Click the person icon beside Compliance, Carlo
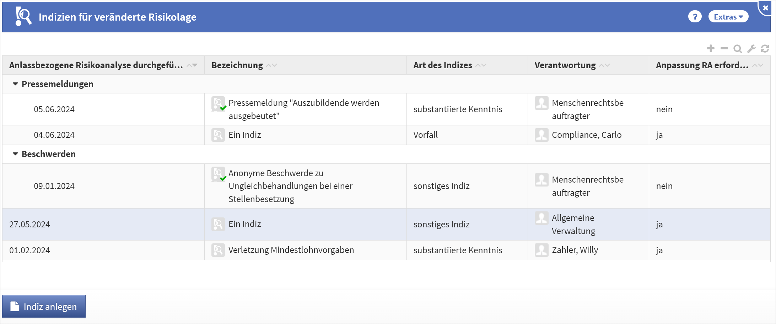776x324 pixels. pos(541,135)
